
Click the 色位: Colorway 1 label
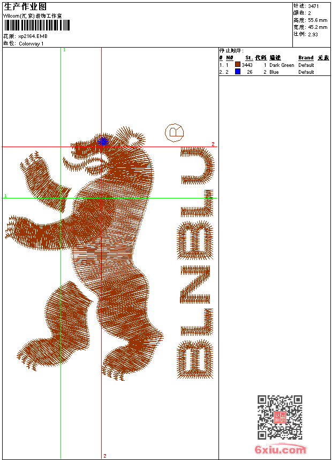[24, 44]
